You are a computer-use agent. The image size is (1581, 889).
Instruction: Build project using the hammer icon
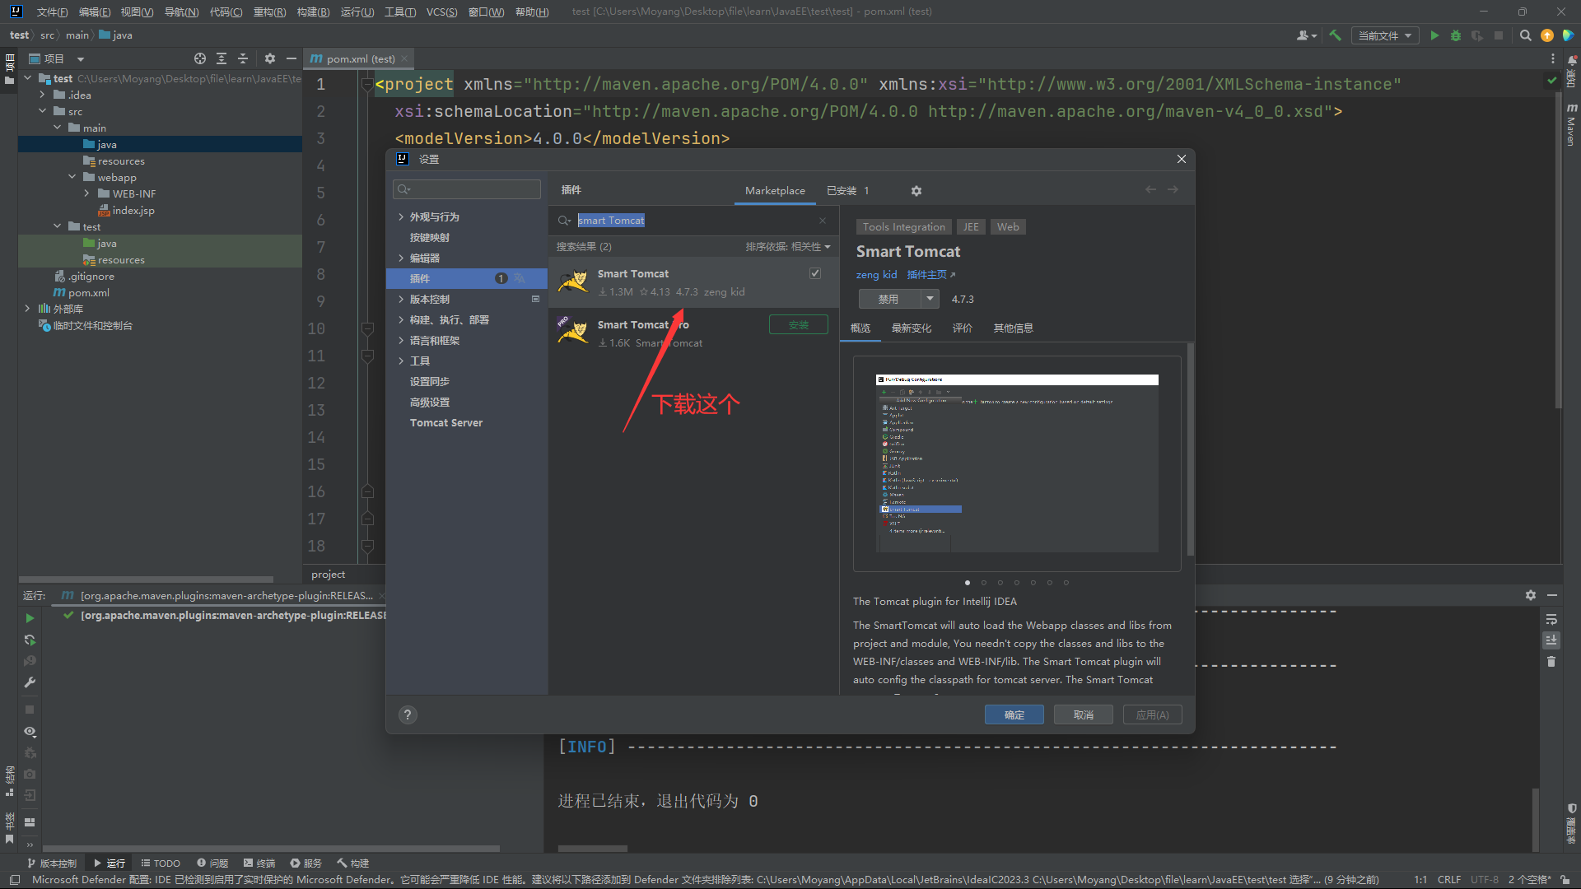click(x=1336, y=35)
